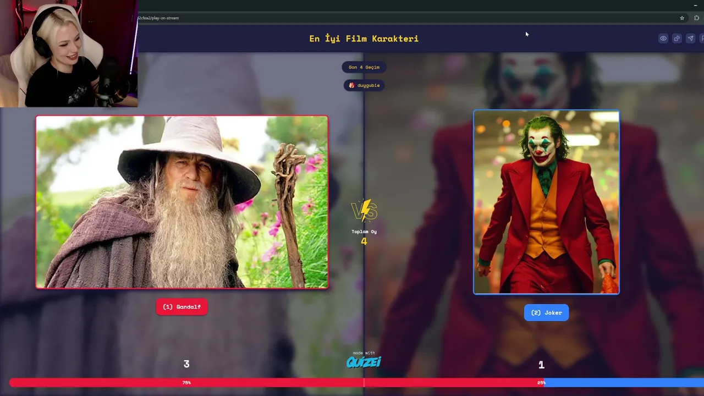
Task: Toggle the eye visibility icon in header
Action: pyautogui.click(x=663, y=38)
